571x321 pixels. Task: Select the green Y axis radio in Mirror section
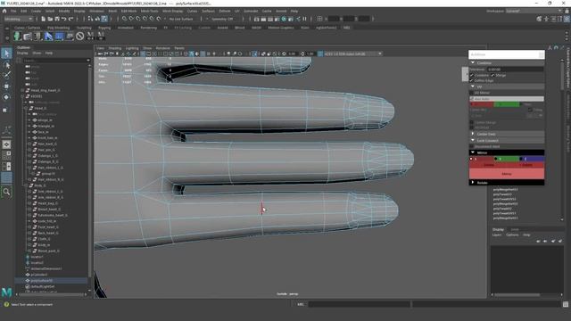[x=496, y=159]
